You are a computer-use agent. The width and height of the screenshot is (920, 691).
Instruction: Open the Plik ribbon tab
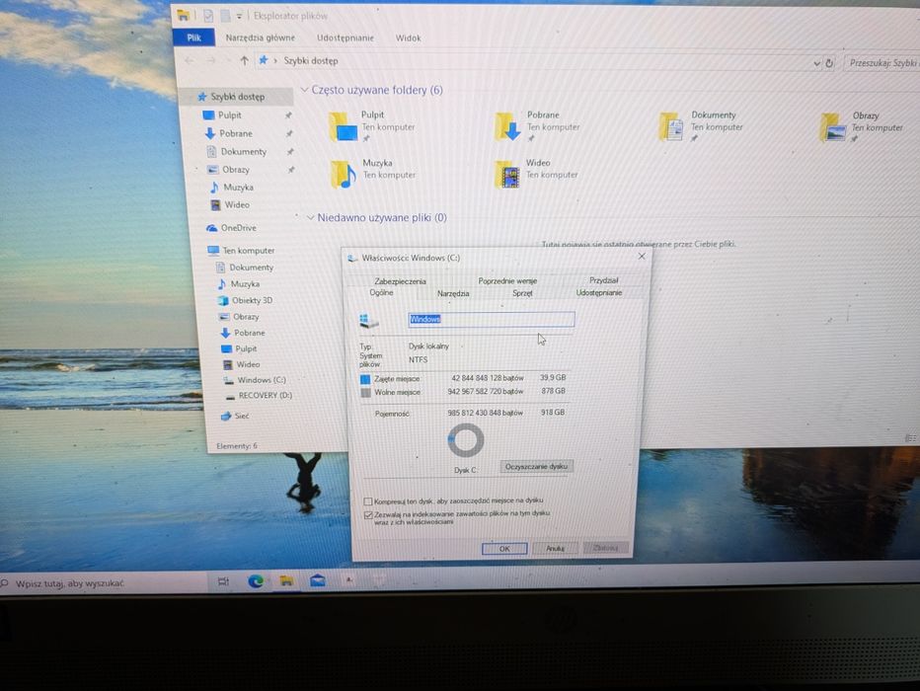[x=193, y=38]
